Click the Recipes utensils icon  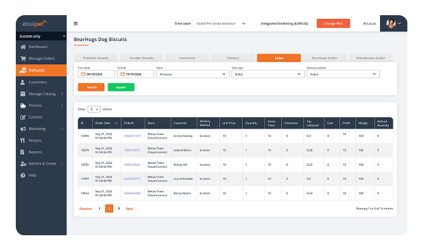[23, 141]
